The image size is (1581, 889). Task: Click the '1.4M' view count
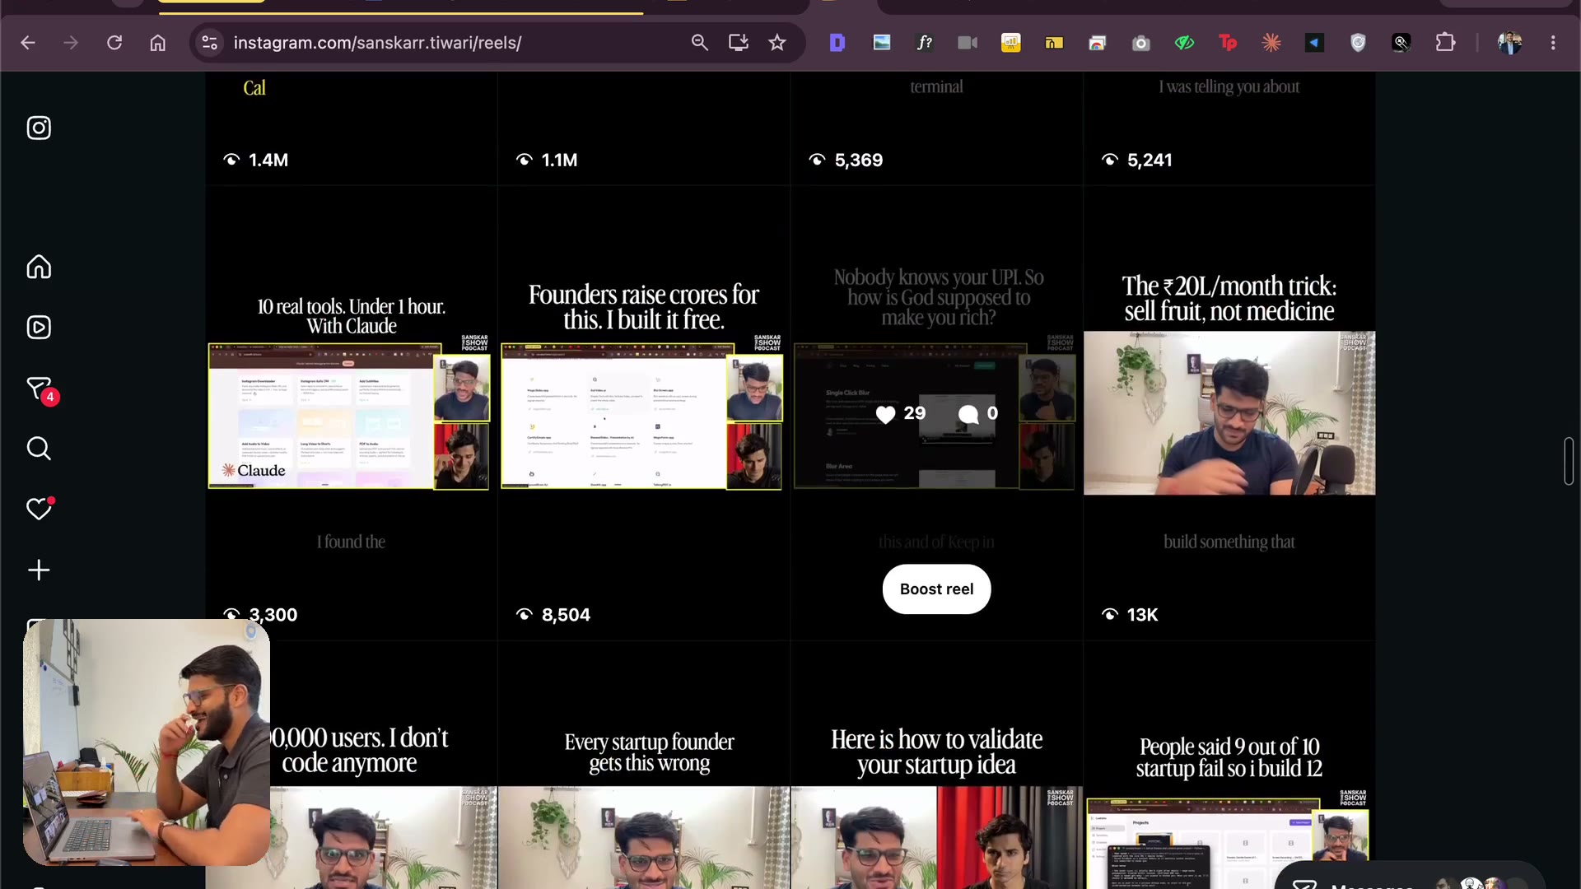pos(268,160)
